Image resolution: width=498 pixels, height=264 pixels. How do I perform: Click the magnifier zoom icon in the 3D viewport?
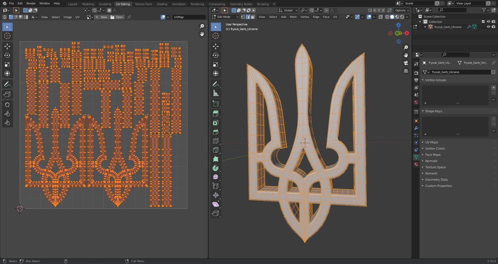tap(406, 47)
